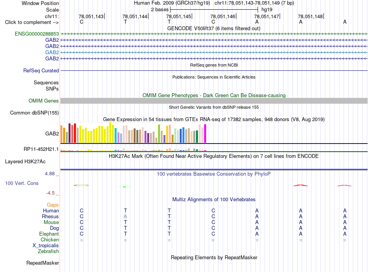Click the hg19 label next to scale bar
Screen dimensions: 368x272
[267, 10]
